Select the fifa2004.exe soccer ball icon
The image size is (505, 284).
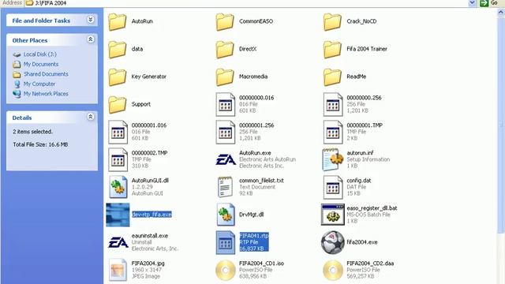coord(333,242)
